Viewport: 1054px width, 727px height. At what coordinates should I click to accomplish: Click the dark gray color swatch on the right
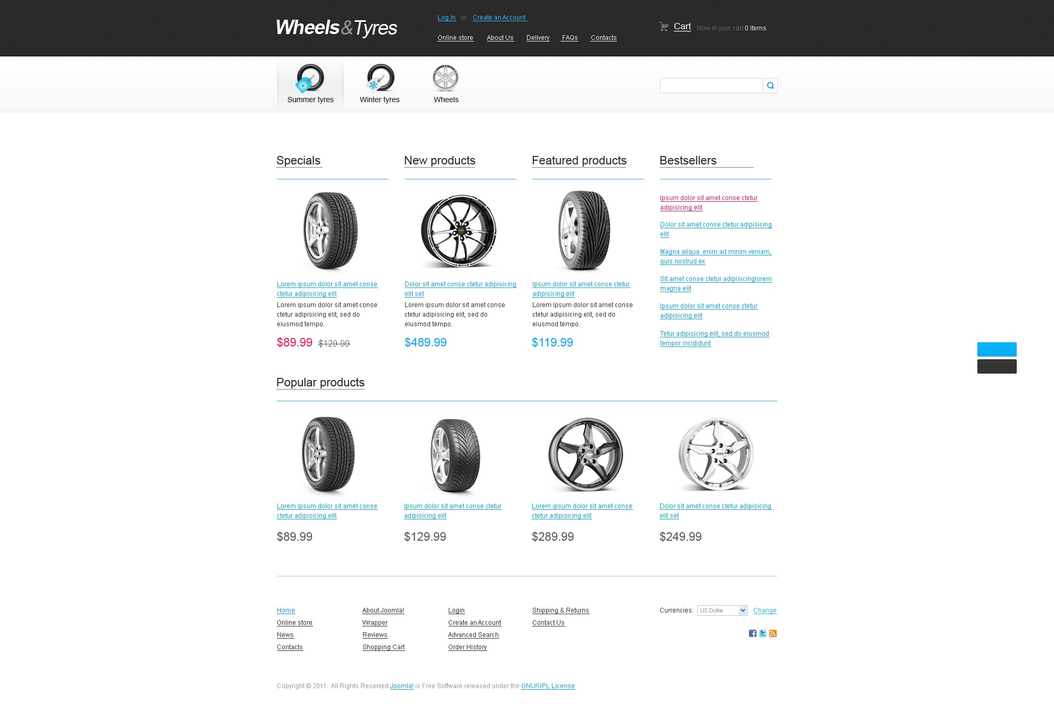point(997,366)
